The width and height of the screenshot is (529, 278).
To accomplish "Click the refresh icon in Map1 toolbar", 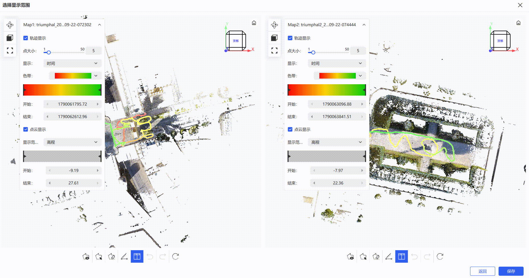I will coord(175,256).
